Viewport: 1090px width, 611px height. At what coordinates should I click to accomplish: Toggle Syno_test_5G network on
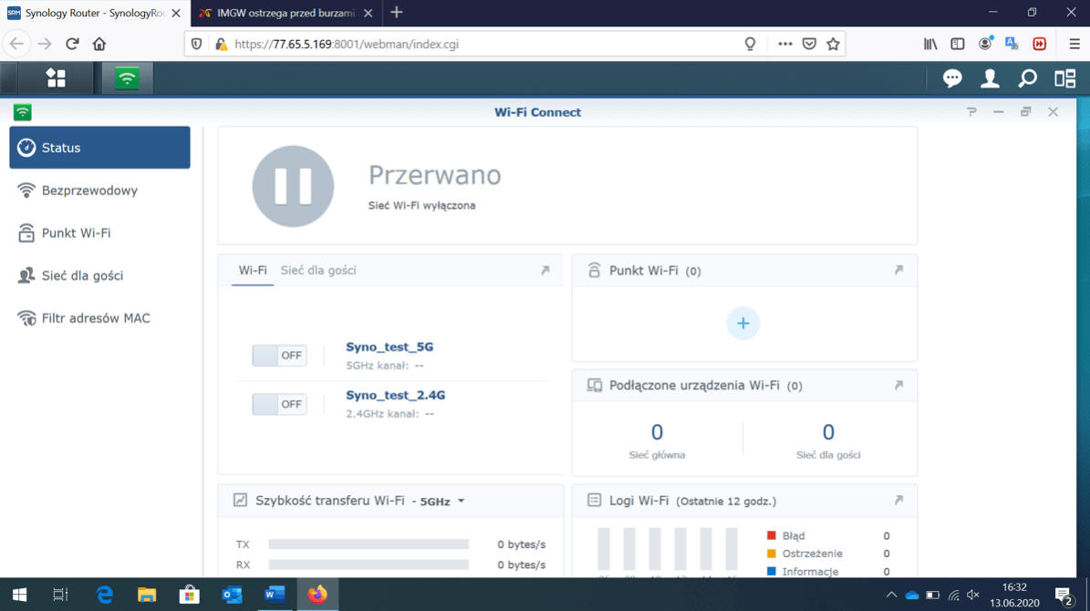[x=279, y=356]
